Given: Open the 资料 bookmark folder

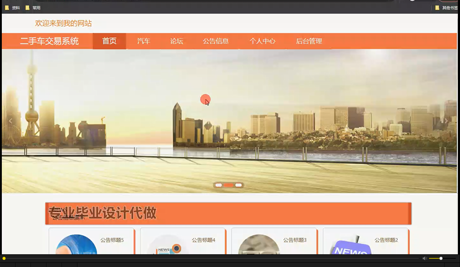Looking at the screenshot, I should (x=13, y=8).
